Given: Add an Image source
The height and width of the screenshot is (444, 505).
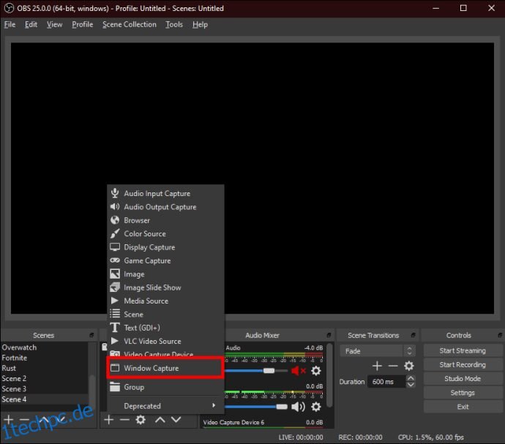Looking at the screenshot, I should coord(165,274).
